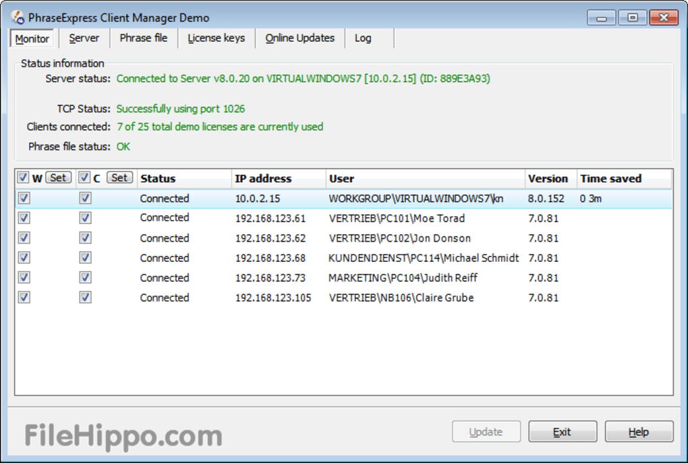Screen dimensions: 688x463
Task: Toggle C checkbox for Judith Reiff row
Action: click(85, 277)
